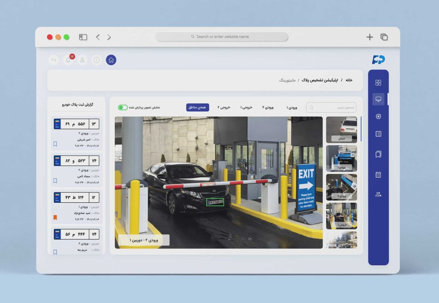This screenshot has height=303, width=439.
Task: Click the notifications bell with badge 17
Action: pyautogui.click(x=68, y=60)
